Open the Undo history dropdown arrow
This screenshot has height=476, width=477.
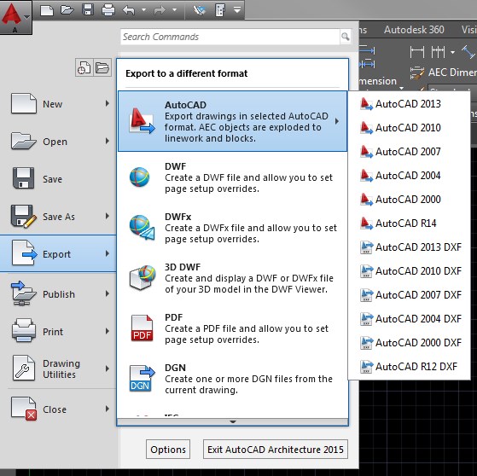pyautogui.click(x=144, y=10)
